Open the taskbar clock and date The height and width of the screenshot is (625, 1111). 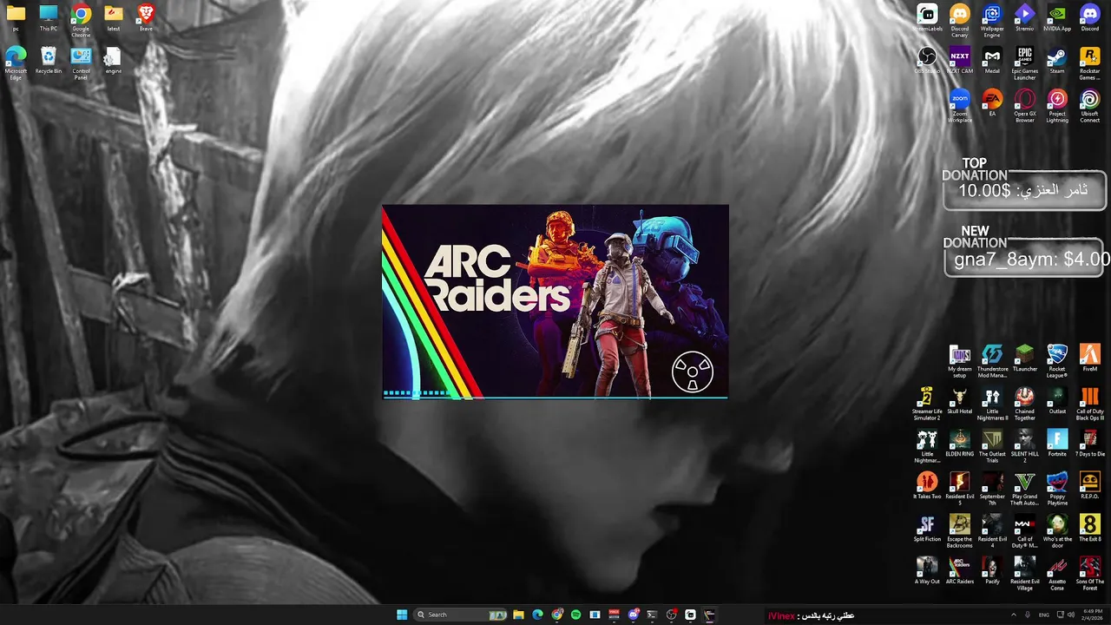click(1093, 615)
